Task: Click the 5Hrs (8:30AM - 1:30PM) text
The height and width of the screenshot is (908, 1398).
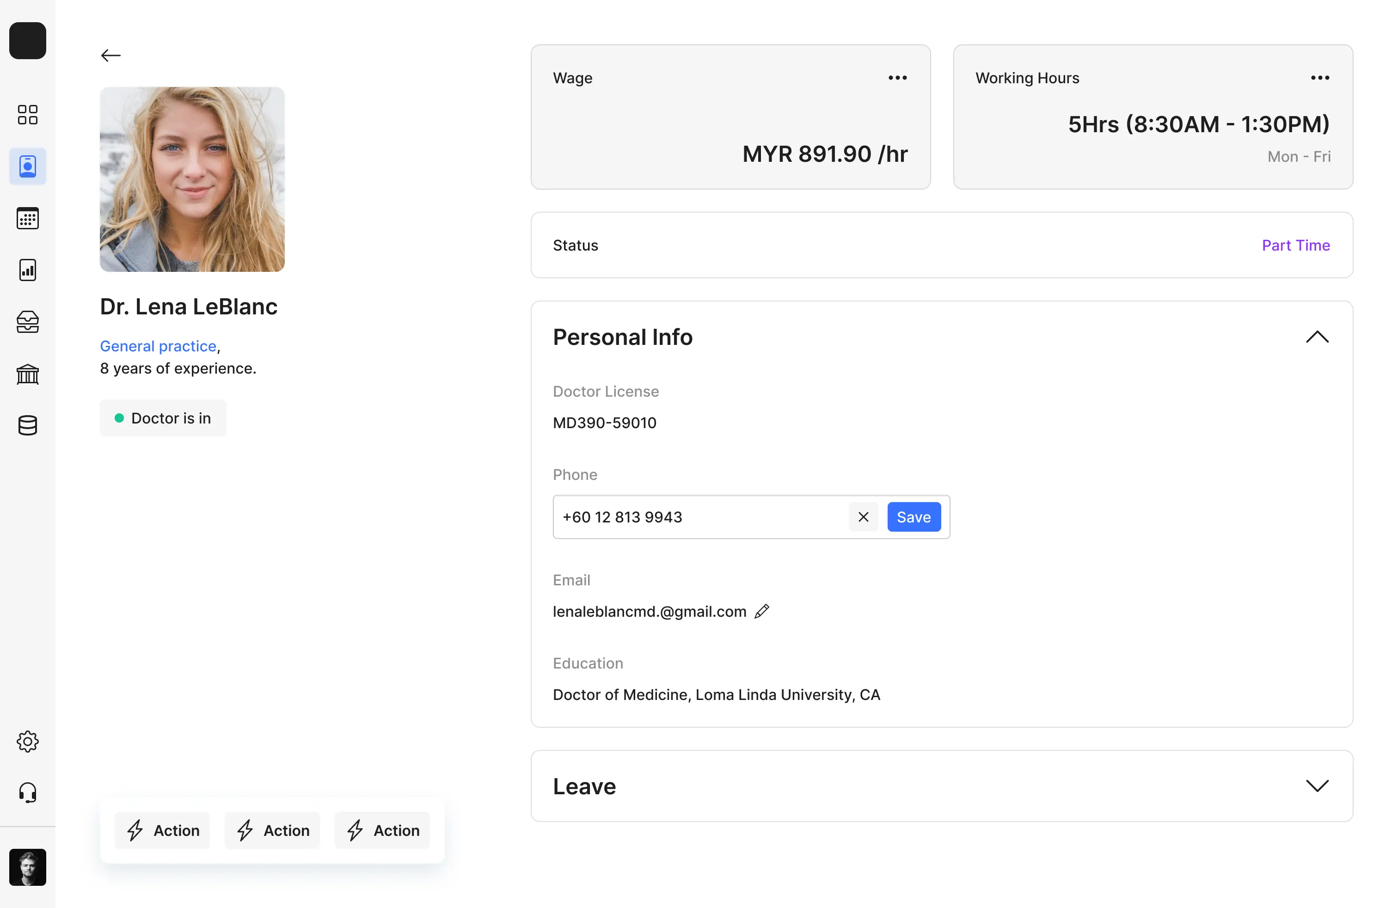Action: click(1198, 124)
